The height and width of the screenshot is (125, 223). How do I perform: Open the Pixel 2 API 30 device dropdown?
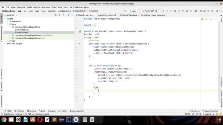point(151,11)
